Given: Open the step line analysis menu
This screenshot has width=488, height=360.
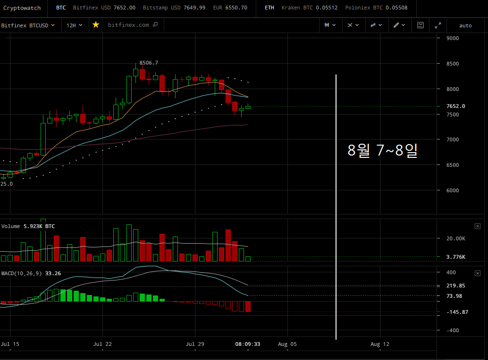Looking at the screenshot, I should [x=376, y=25].
